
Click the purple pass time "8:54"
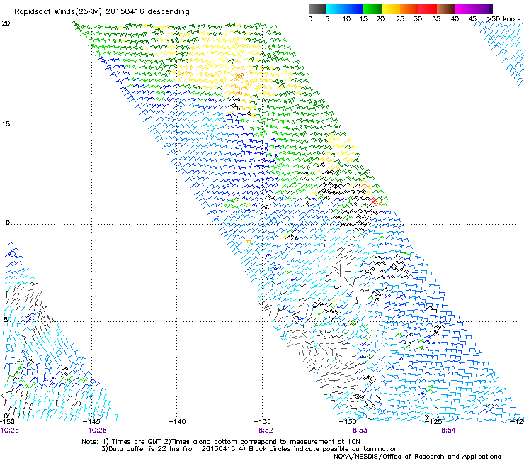(x=448, y=431)
